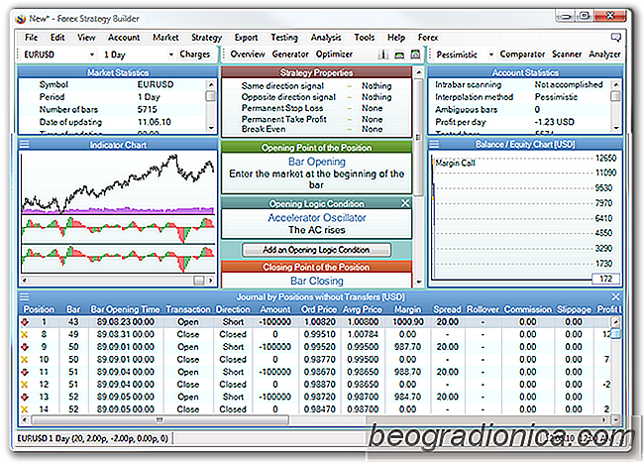Open the Tools menu
This screenshot has width=644, height=464.
pos(365,38)
